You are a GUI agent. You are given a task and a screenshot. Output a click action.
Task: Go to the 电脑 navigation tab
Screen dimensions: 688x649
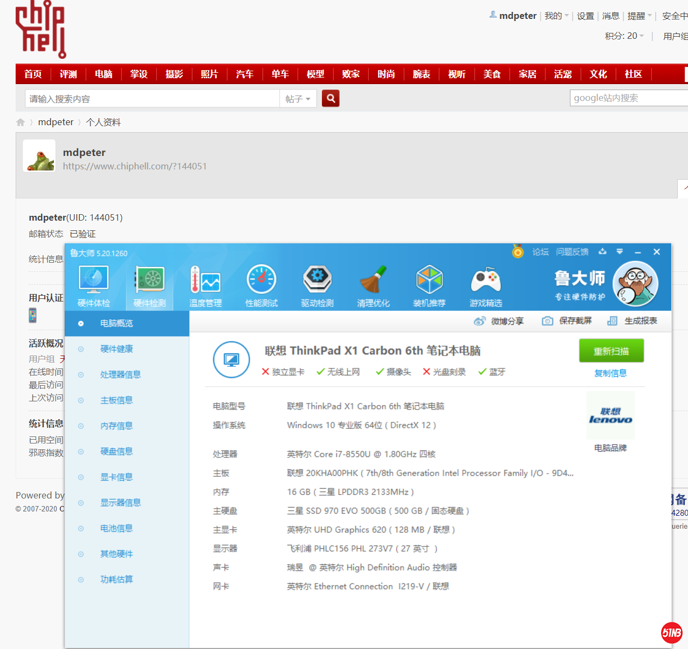104,74
